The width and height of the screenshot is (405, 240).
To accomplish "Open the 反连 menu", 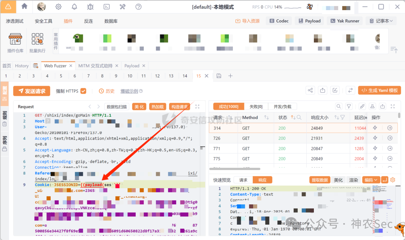I will [x=88, y=21].
